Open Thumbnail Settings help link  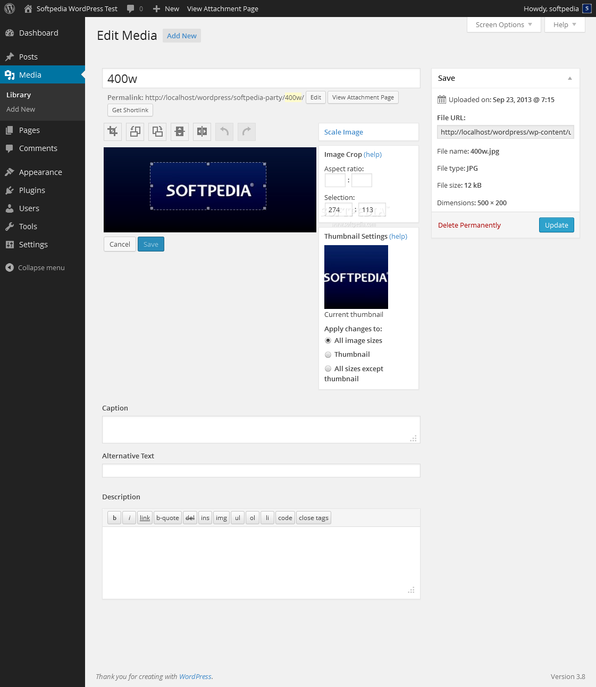pyautogui.click(x=398, y=236)
